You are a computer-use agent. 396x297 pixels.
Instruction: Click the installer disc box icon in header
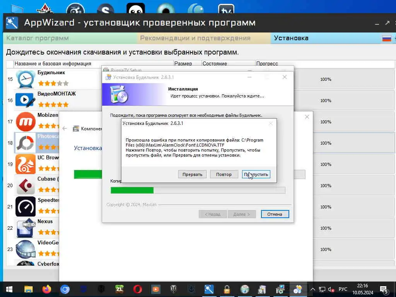click(119, 94)
